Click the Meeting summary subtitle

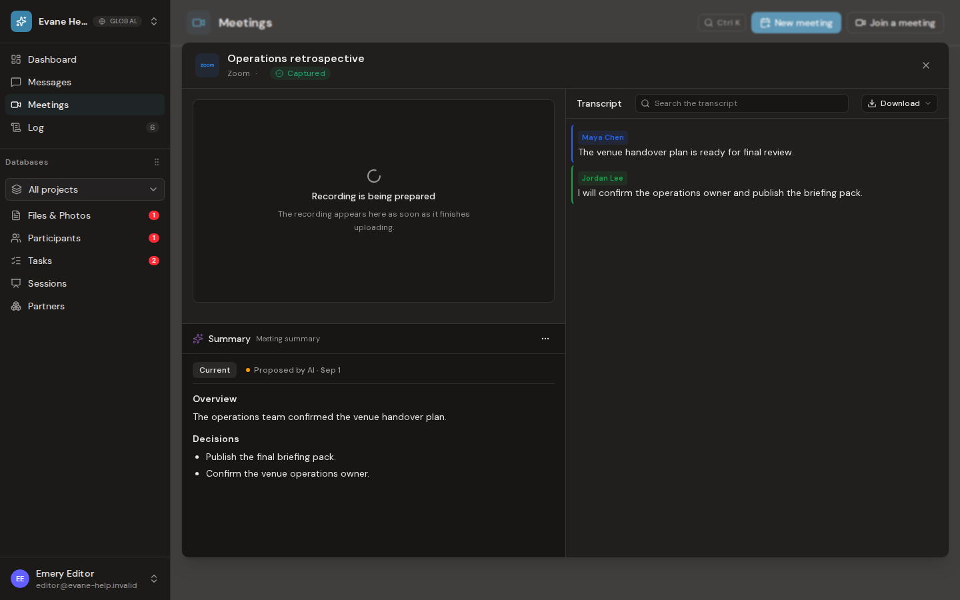288,339
